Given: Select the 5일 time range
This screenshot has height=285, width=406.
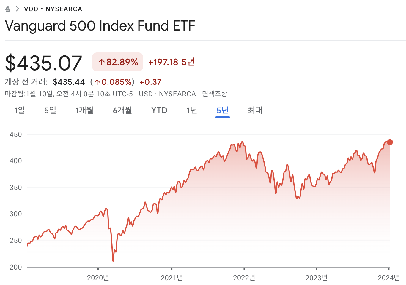Looking at the screenshot, I should tap(50, 110).
